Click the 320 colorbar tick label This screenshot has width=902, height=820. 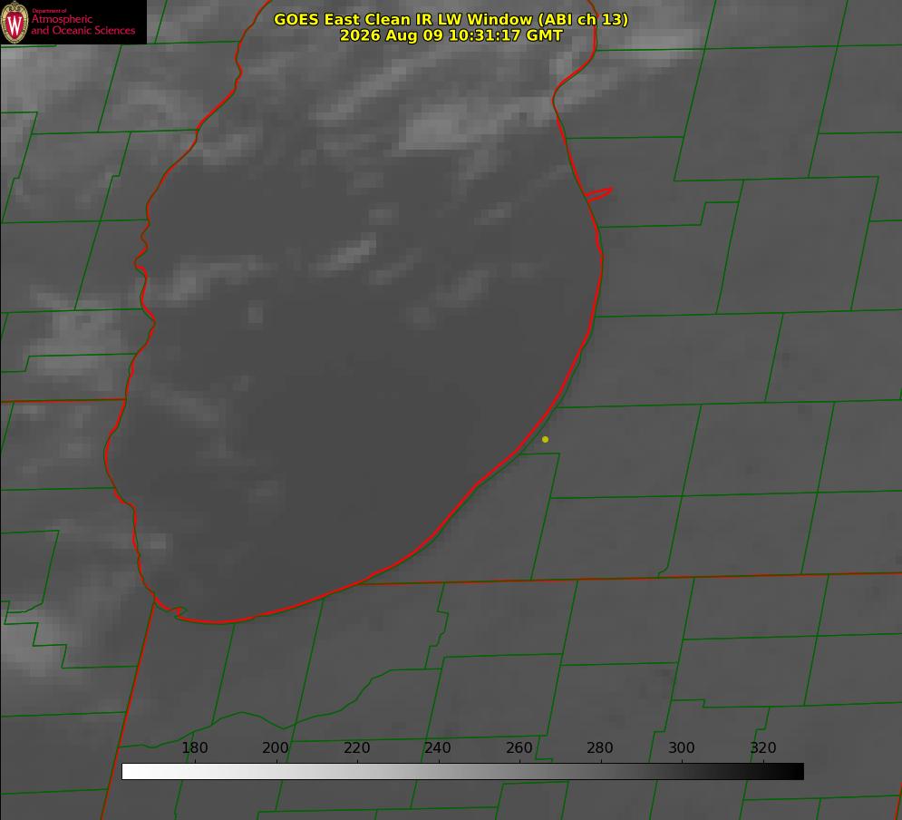(x=763, y=747)
